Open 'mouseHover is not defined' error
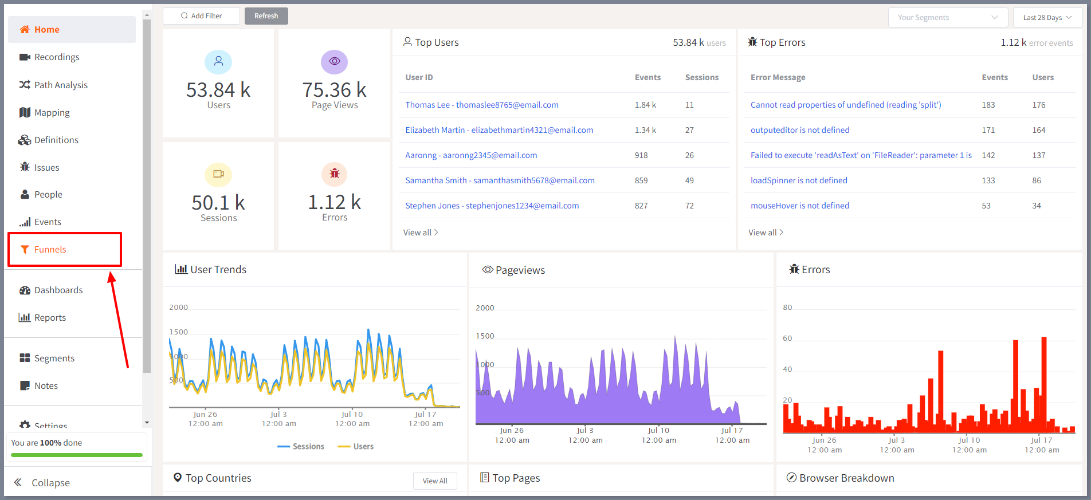Image resolution: width=1091 pixels, height=500 pixels. tap(800, 206)
